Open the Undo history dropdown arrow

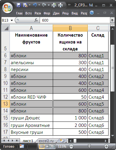[x=39, y=5]
